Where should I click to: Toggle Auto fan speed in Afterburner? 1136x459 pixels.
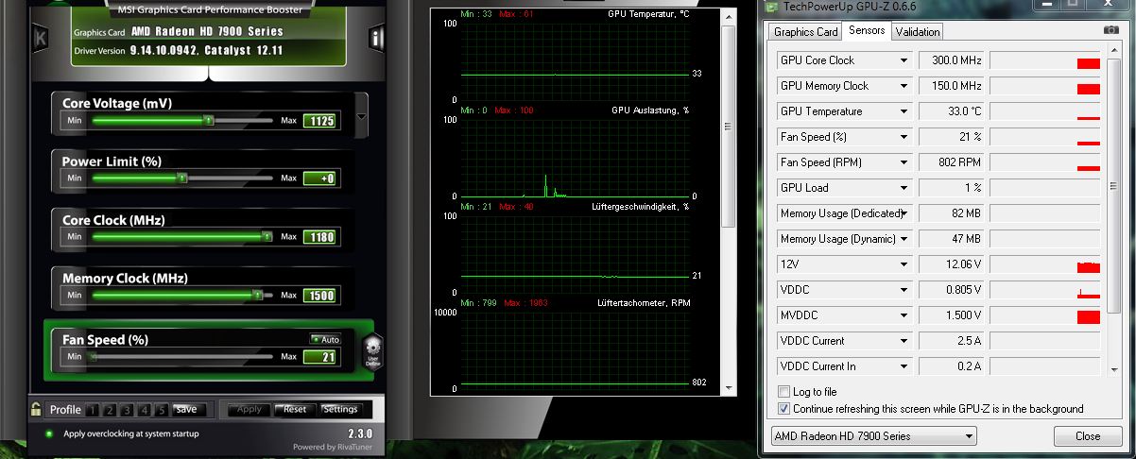click(x=325, y=339)
